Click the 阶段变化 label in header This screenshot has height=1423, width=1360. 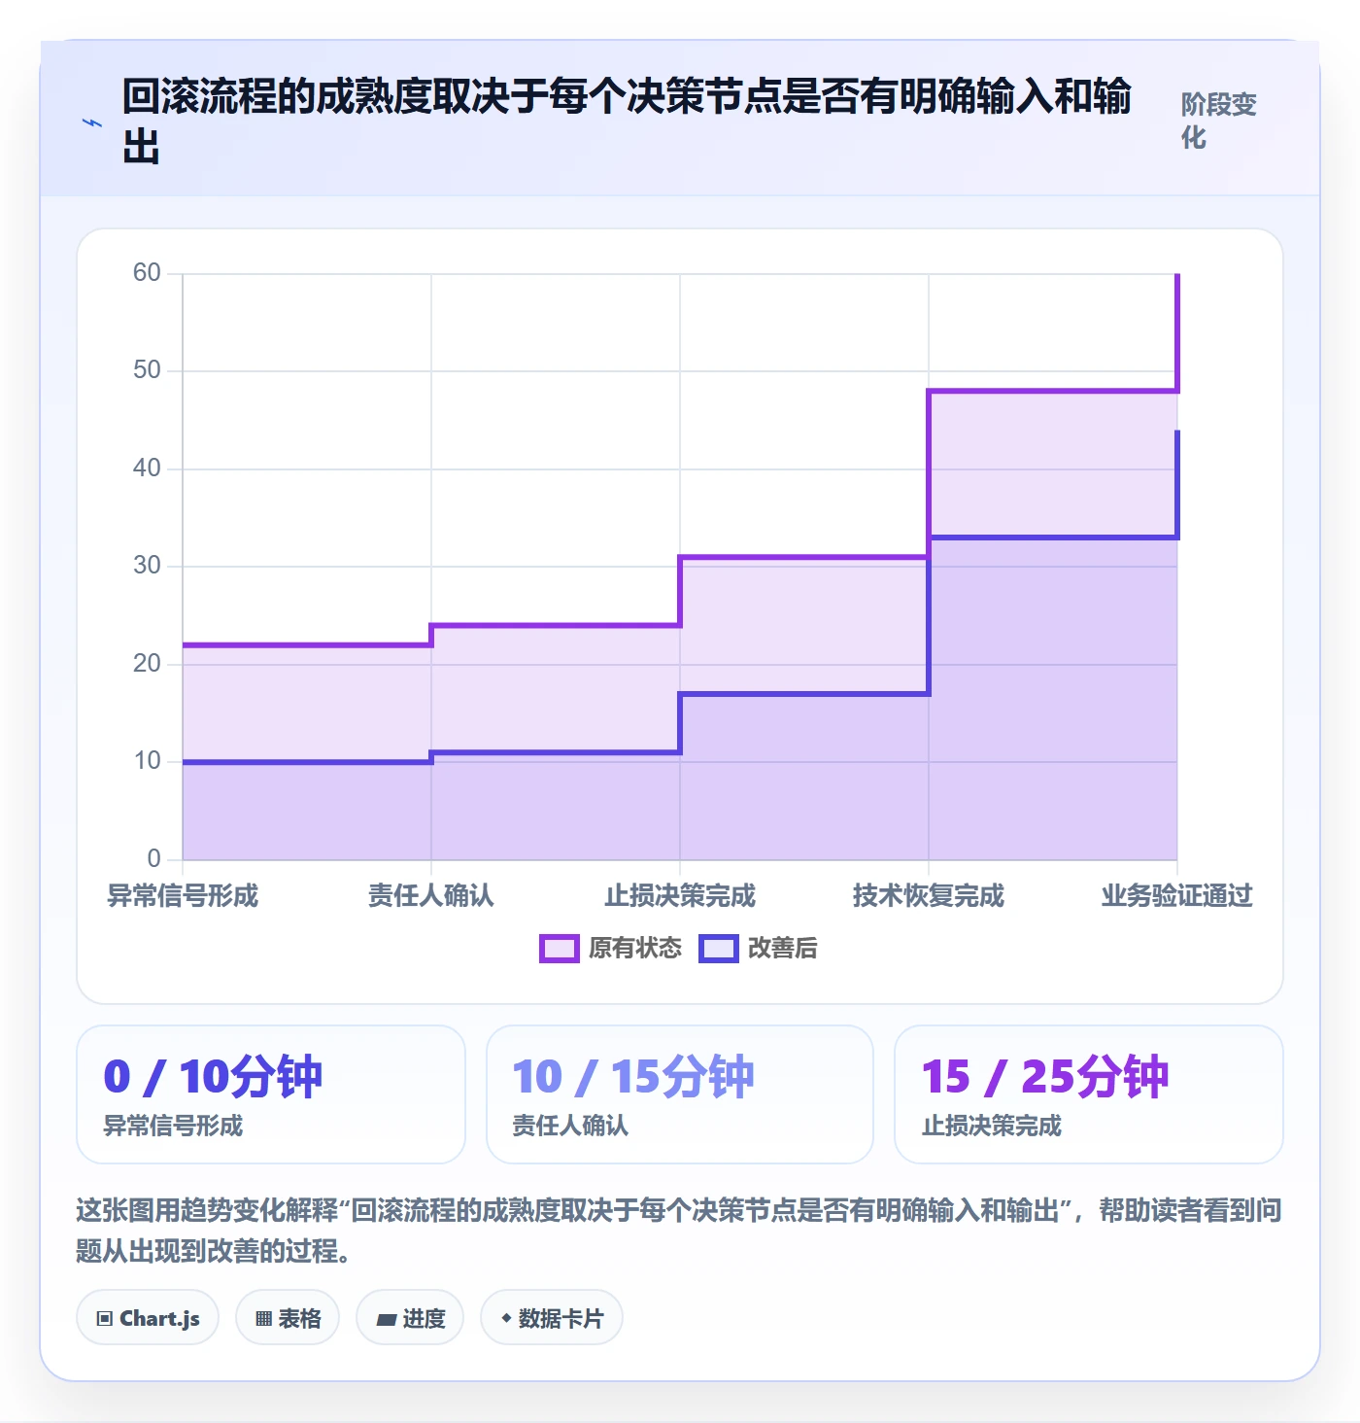click(x=1219, y=121)
